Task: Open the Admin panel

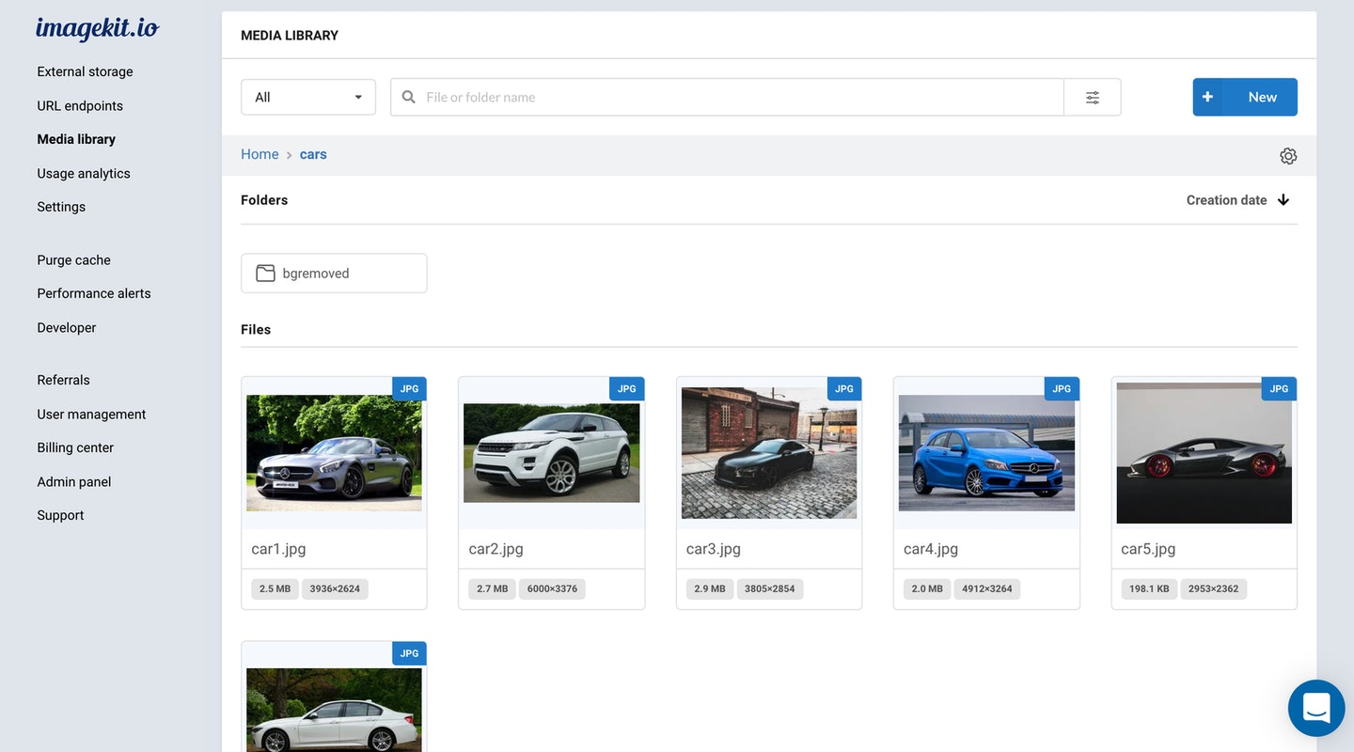Action: tap(74, 481)
